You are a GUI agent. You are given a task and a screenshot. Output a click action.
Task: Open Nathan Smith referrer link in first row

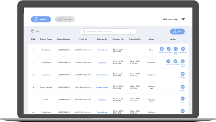pyautogui.click(x=102, y=50)
